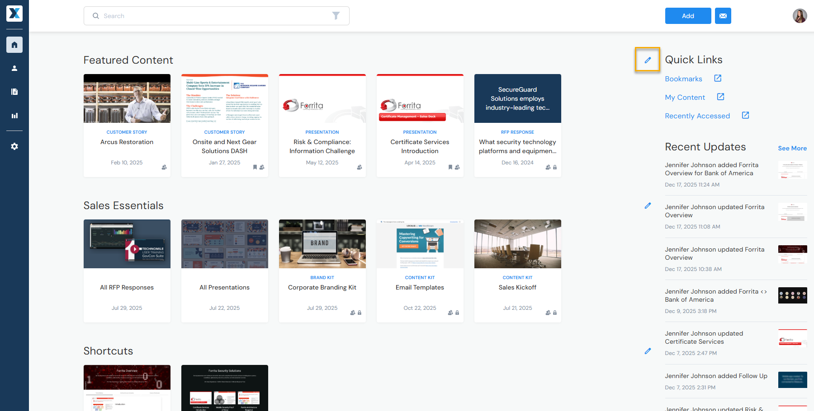Open update 'Jennifer Johnson updated Certificate Services'
Viewport: 814px width, 411px height.
click(x=704, y=337)
